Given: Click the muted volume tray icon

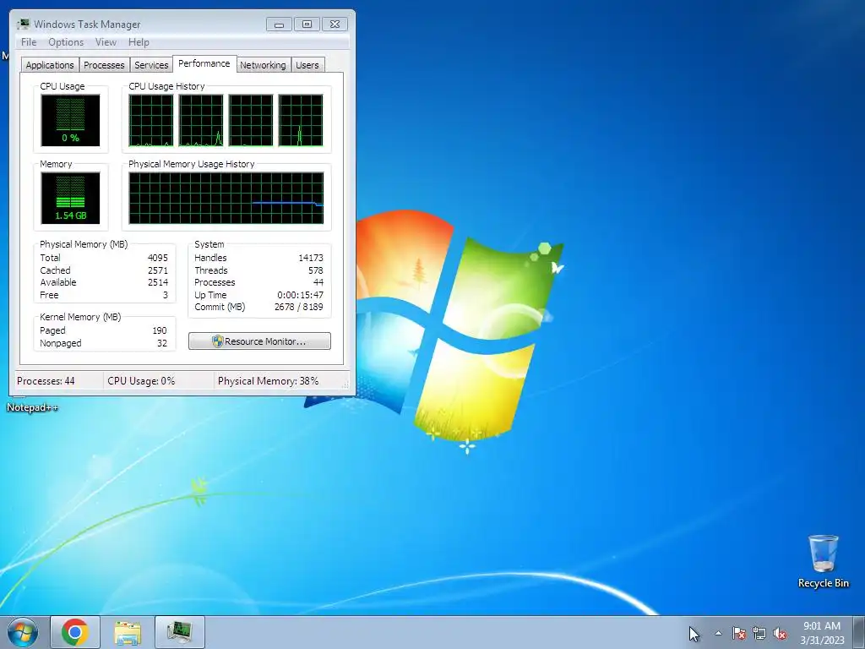Looking at the screenshot, I should pos(780,634).
